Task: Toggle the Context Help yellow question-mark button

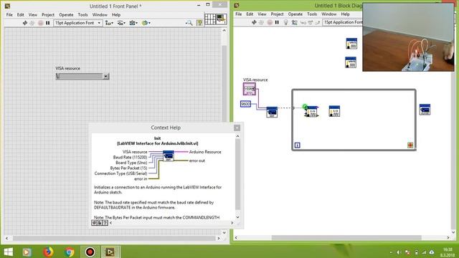Action: click(199, 23)
